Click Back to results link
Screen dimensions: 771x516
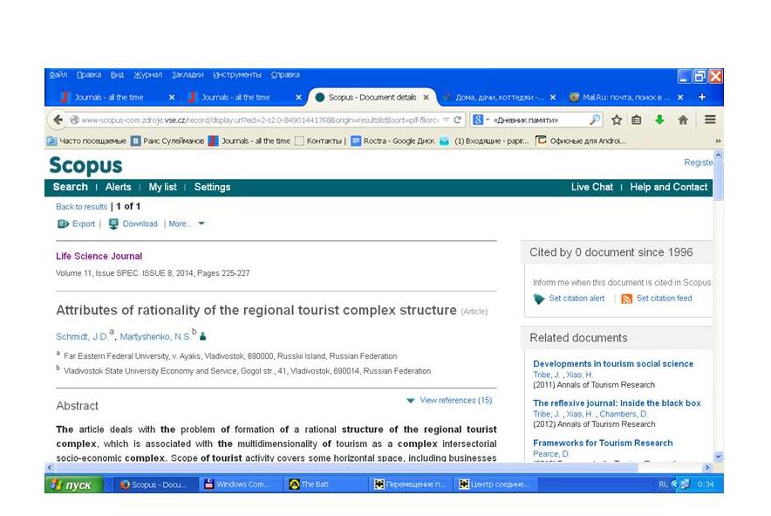coord(81,207)
